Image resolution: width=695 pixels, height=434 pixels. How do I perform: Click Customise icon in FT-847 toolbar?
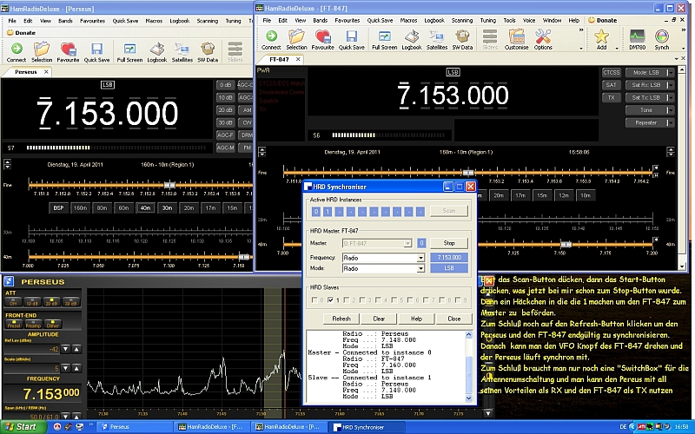click(516, 36)
